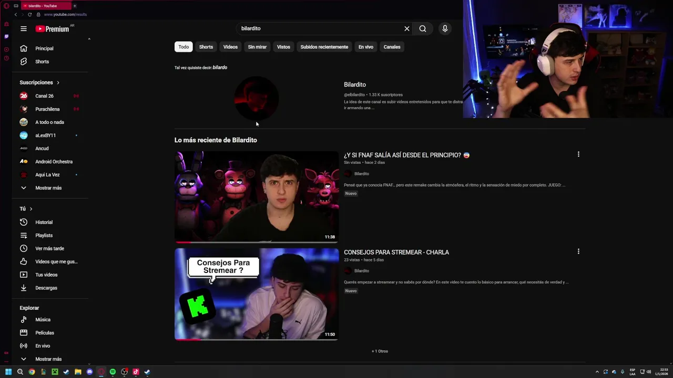Select the En vivo filter chip
This screenshot has height=378, width=673.
coord(366,47)
